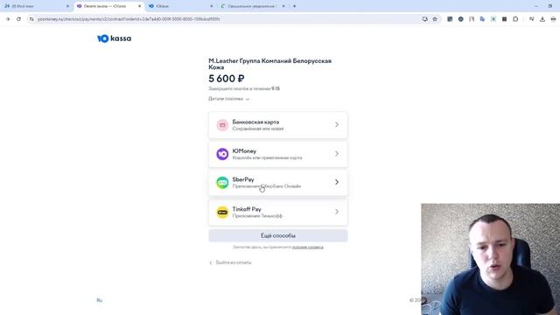
Task: Click the install/cast icon left of star
Action: (x=424, y=19)
